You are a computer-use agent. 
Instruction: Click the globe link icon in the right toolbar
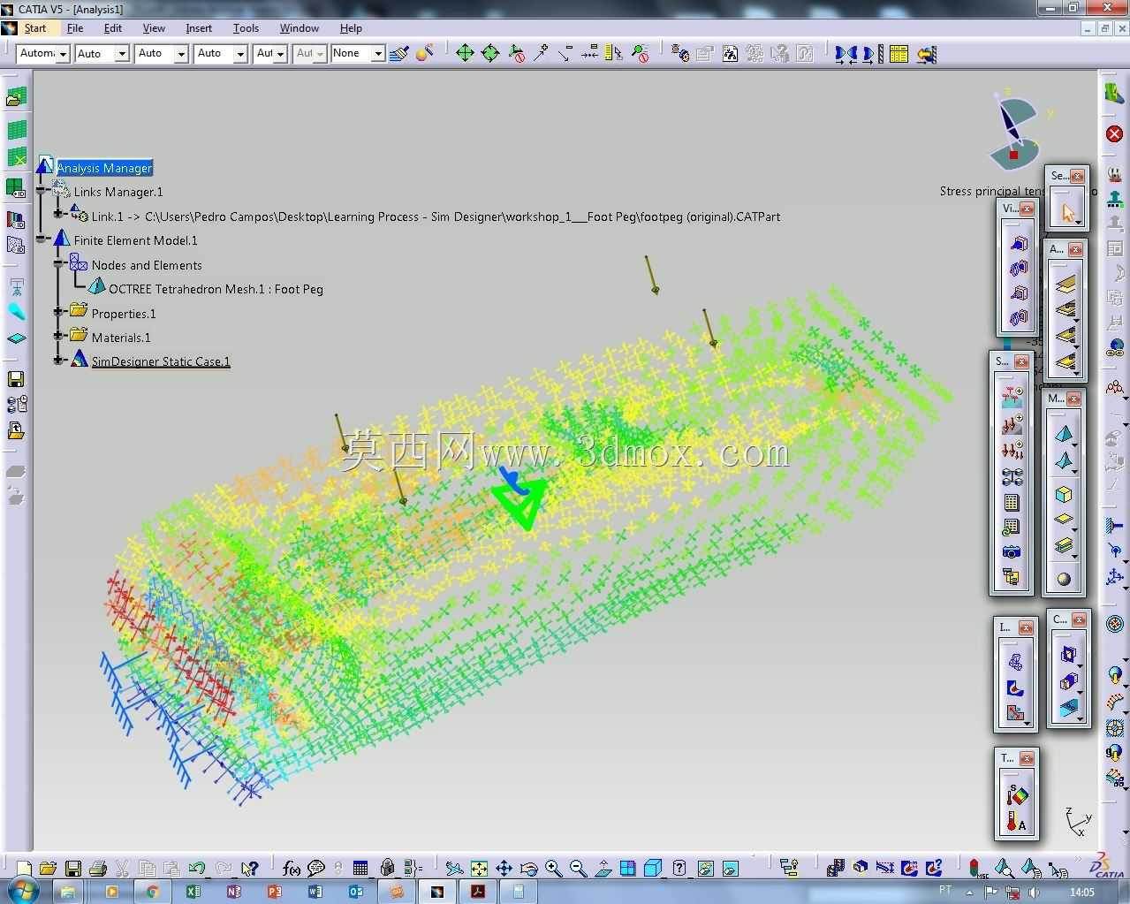coord(1114,347)
